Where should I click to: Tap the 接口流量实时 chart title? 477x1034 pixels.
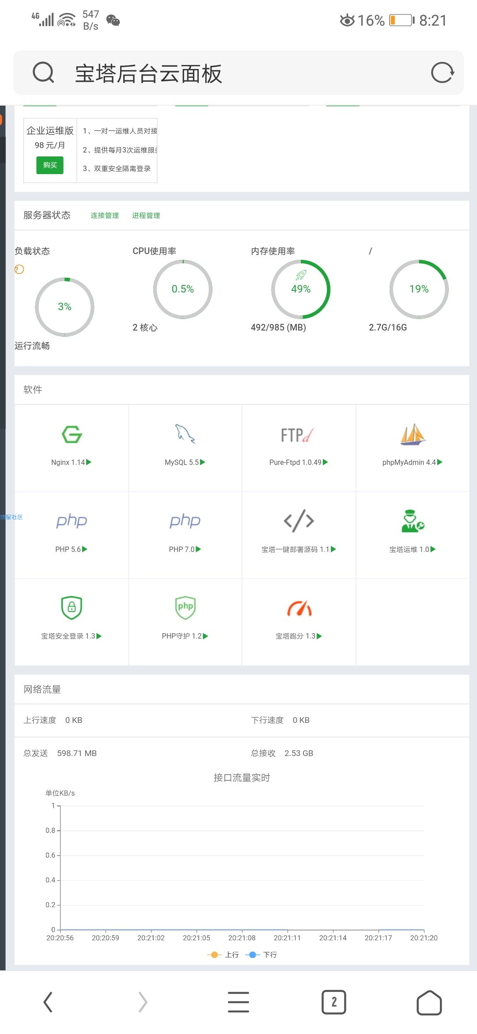[x=242, y=778]
